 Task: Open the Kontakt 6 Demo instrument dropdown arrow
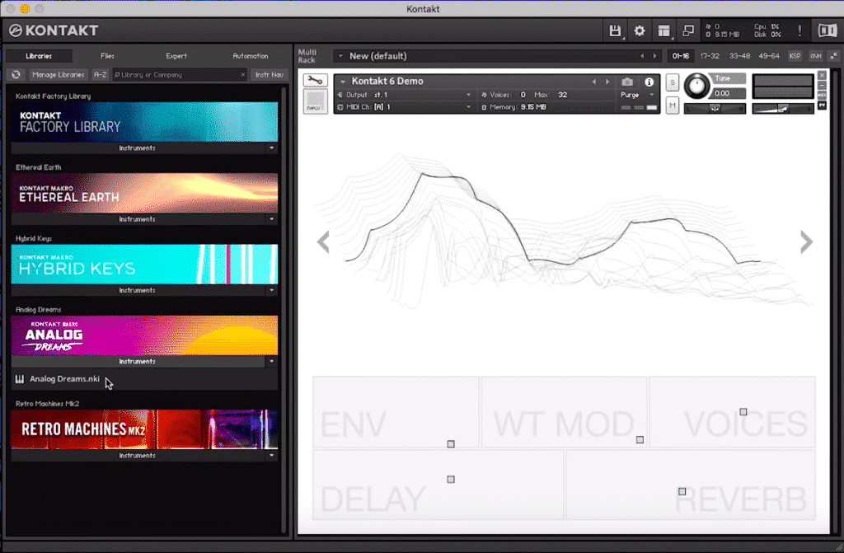point(342,82)
